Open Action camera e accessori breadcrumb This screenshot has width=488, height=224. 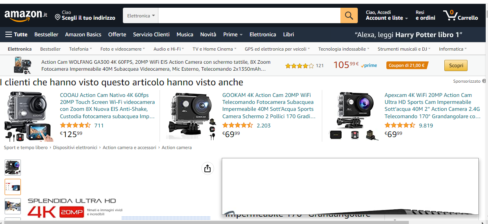point(129,148)
